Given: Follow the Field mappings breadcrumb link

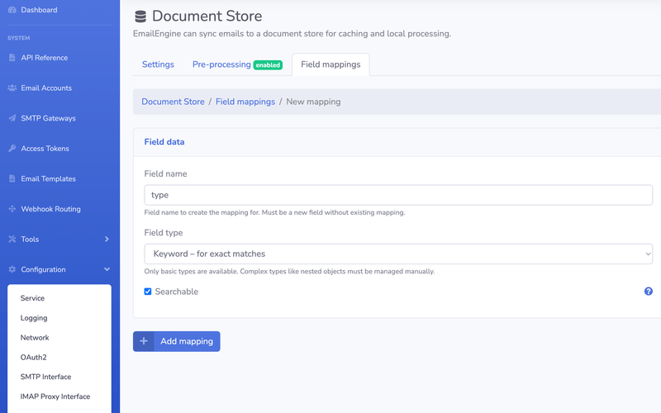Looking at the screenshot, I should 245,102.
